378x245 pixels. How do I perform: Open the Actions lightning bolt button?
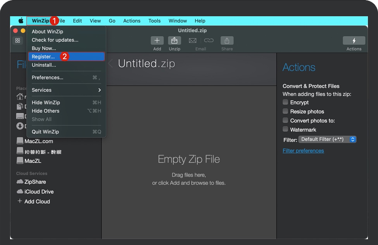[x=354, y=41]
